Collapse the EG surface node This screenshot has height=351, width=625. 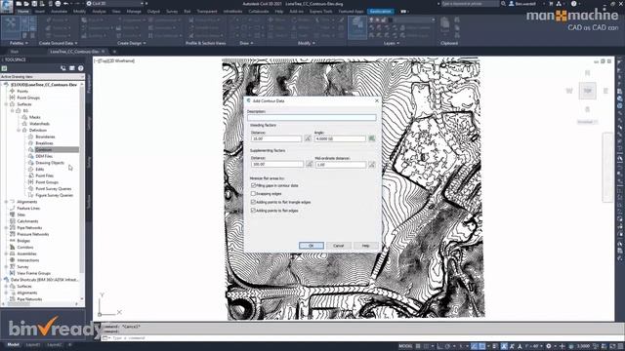[x=13, y=110]
